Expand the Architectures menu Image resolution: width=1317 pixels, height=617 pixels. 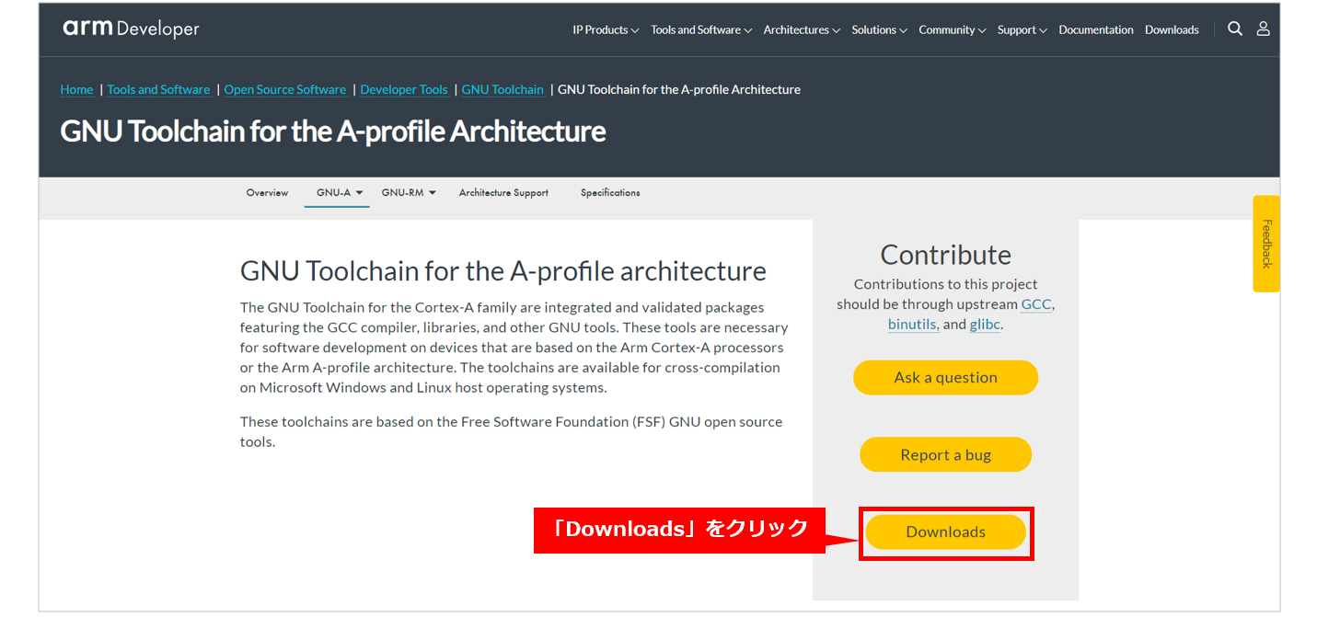[802, 30]
